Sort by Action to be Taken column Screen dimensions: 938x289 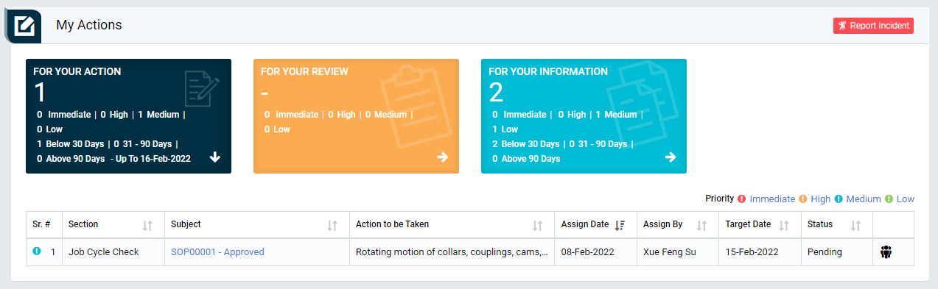click(538, 225)
